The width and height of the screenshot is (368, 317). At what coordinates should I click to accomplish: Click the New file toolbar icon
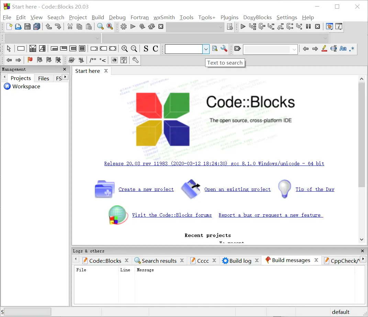[x=9, y=26]
